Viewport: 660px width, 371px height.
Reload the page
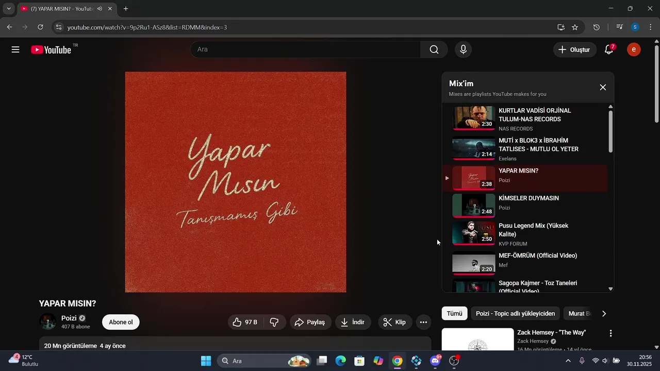40,27
